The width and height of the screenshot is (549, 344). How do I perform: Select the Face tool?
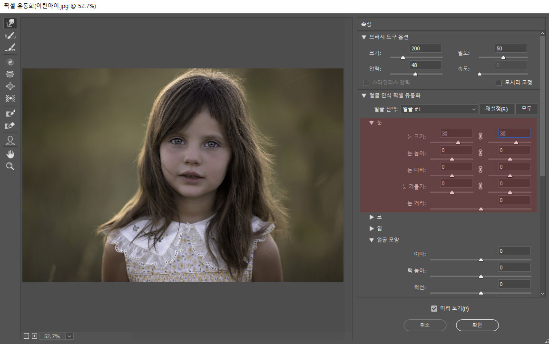[x=10, y=140]
